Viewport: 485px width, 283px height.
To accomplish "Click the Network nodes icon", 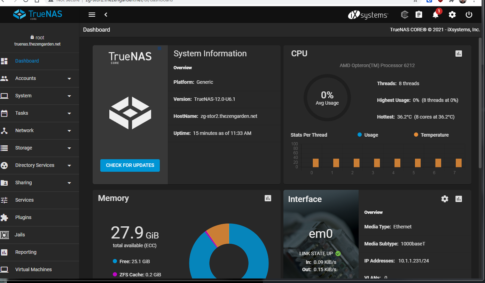I will click(4, 131).
